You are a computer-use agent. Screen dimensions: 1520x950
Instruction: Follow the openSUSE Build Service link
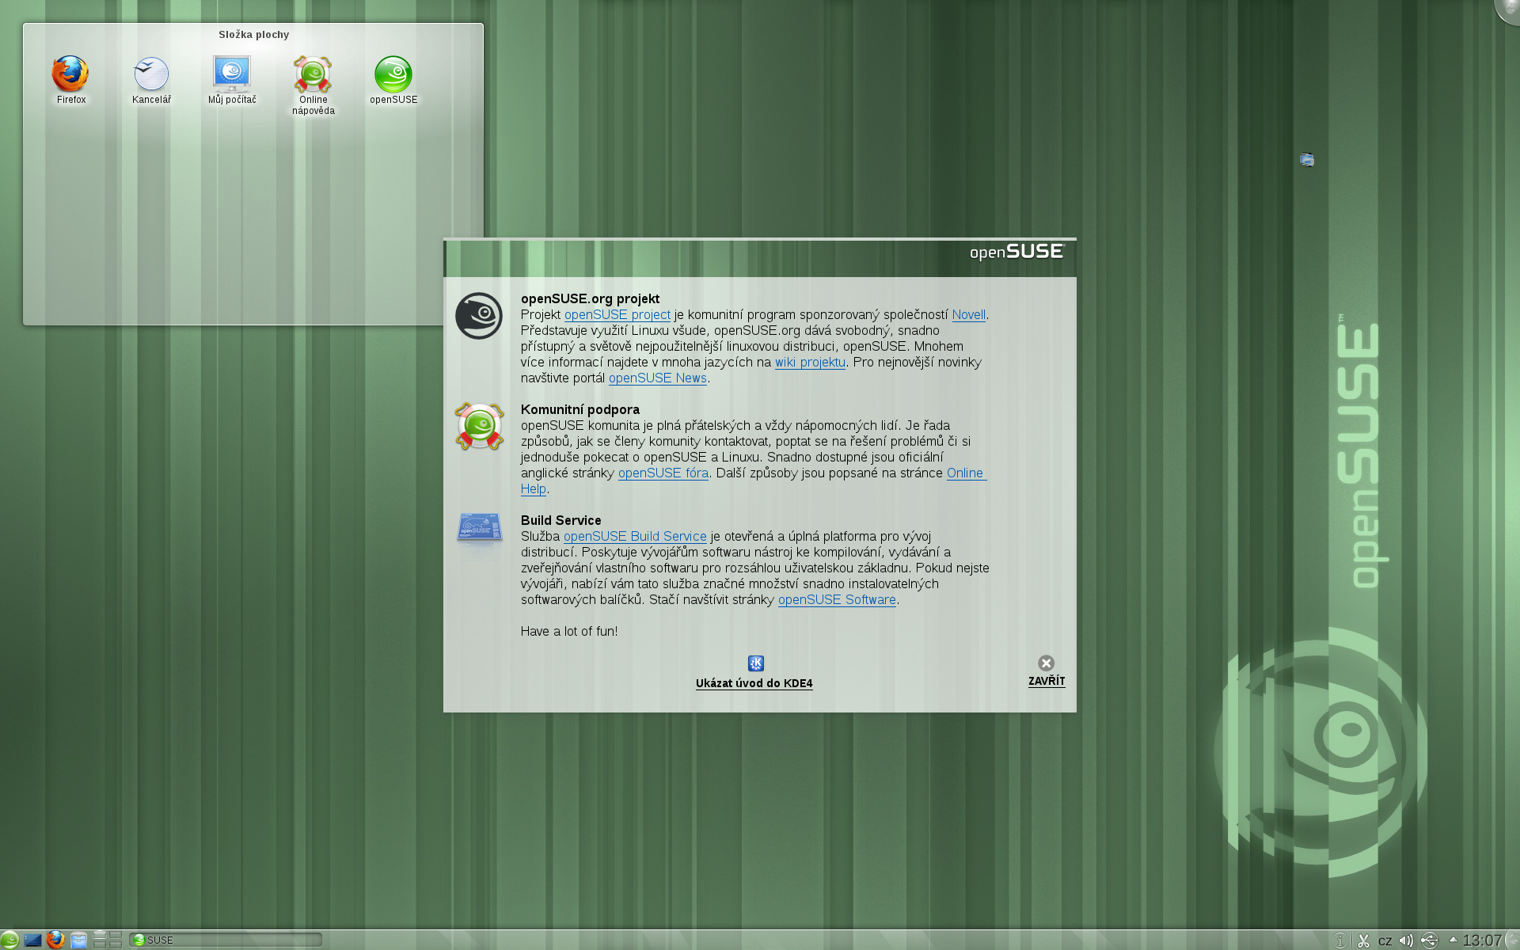pos(635,536)
